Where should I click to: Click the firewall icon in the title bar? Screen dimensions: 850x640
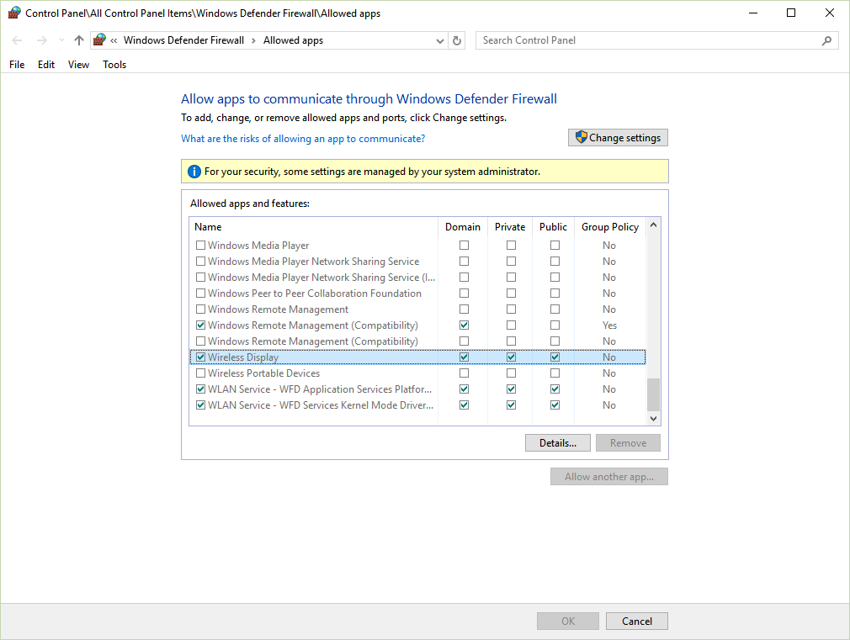(14, 13)
